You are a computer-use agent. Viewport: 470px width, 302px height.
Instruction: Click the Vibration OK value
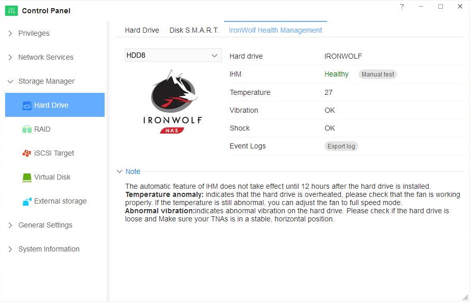pos(330,110)
